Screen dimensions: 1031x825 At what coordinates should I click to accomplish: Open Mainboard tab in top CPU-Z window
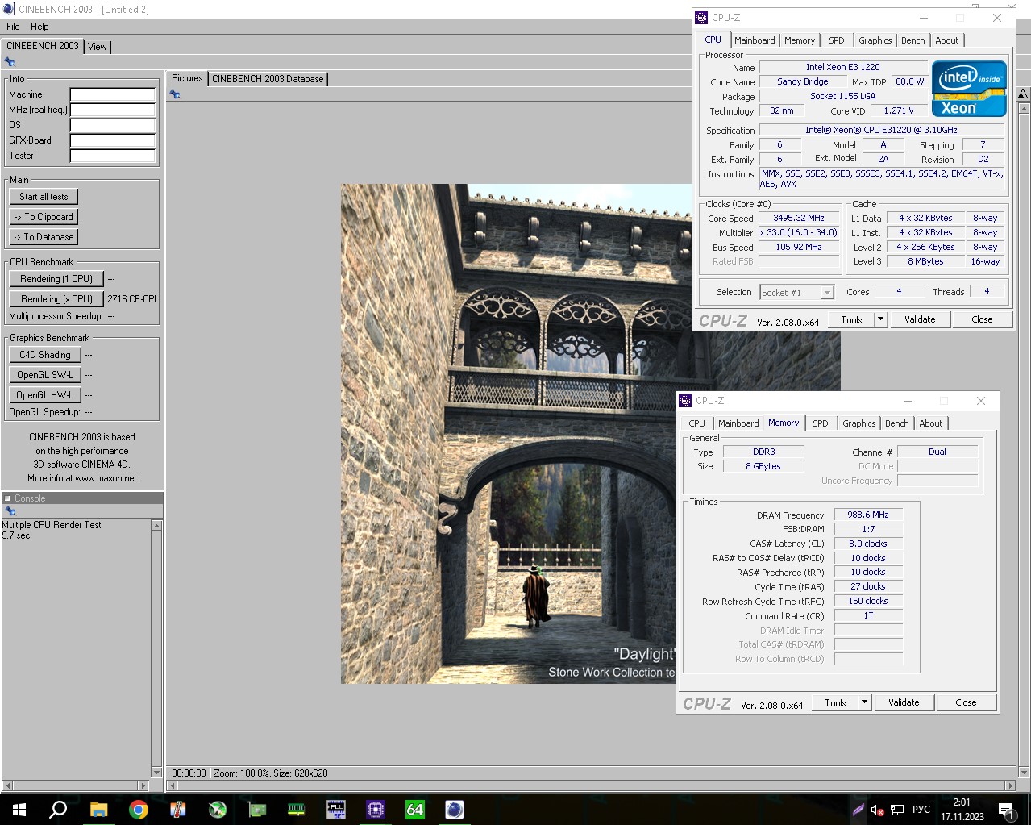pos(755,40)
